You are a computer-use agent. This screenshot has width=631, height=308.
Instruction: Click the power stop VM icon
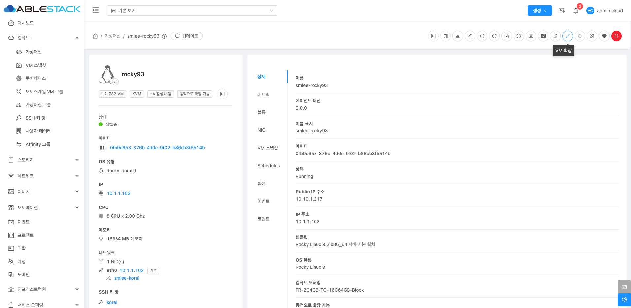tap(482, 36)
